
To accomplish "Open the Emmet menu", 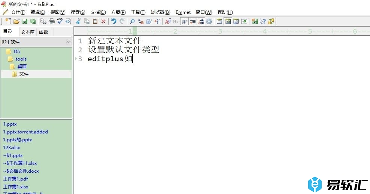I will (x=183, y=12).
